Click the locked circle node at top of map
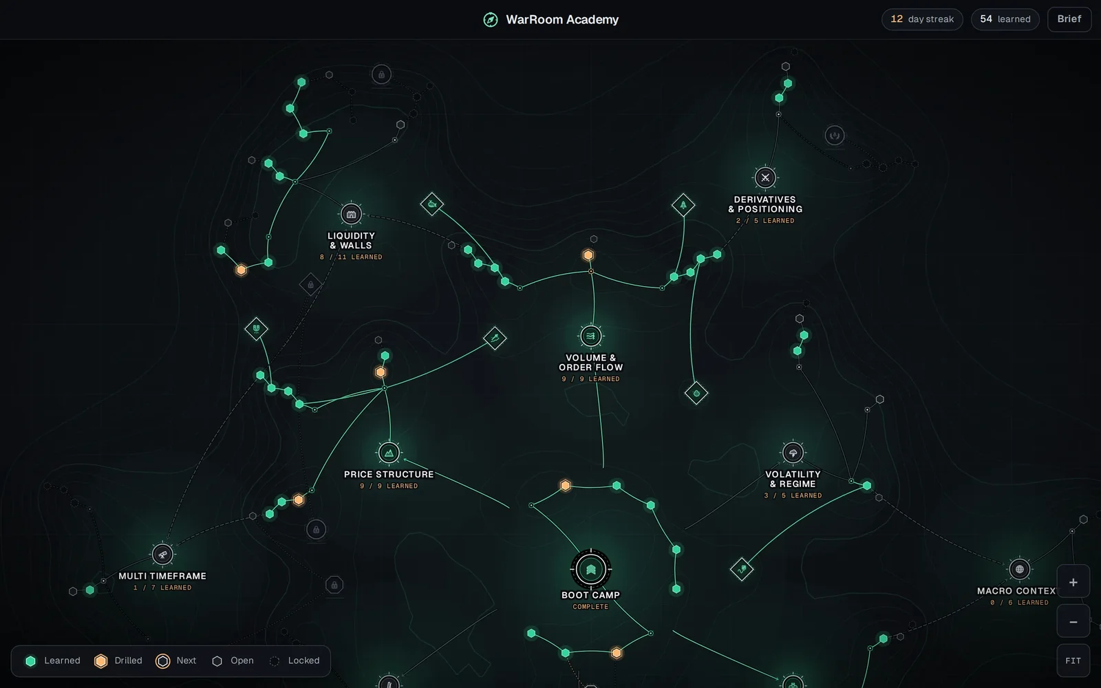 (x=381, y=74)
